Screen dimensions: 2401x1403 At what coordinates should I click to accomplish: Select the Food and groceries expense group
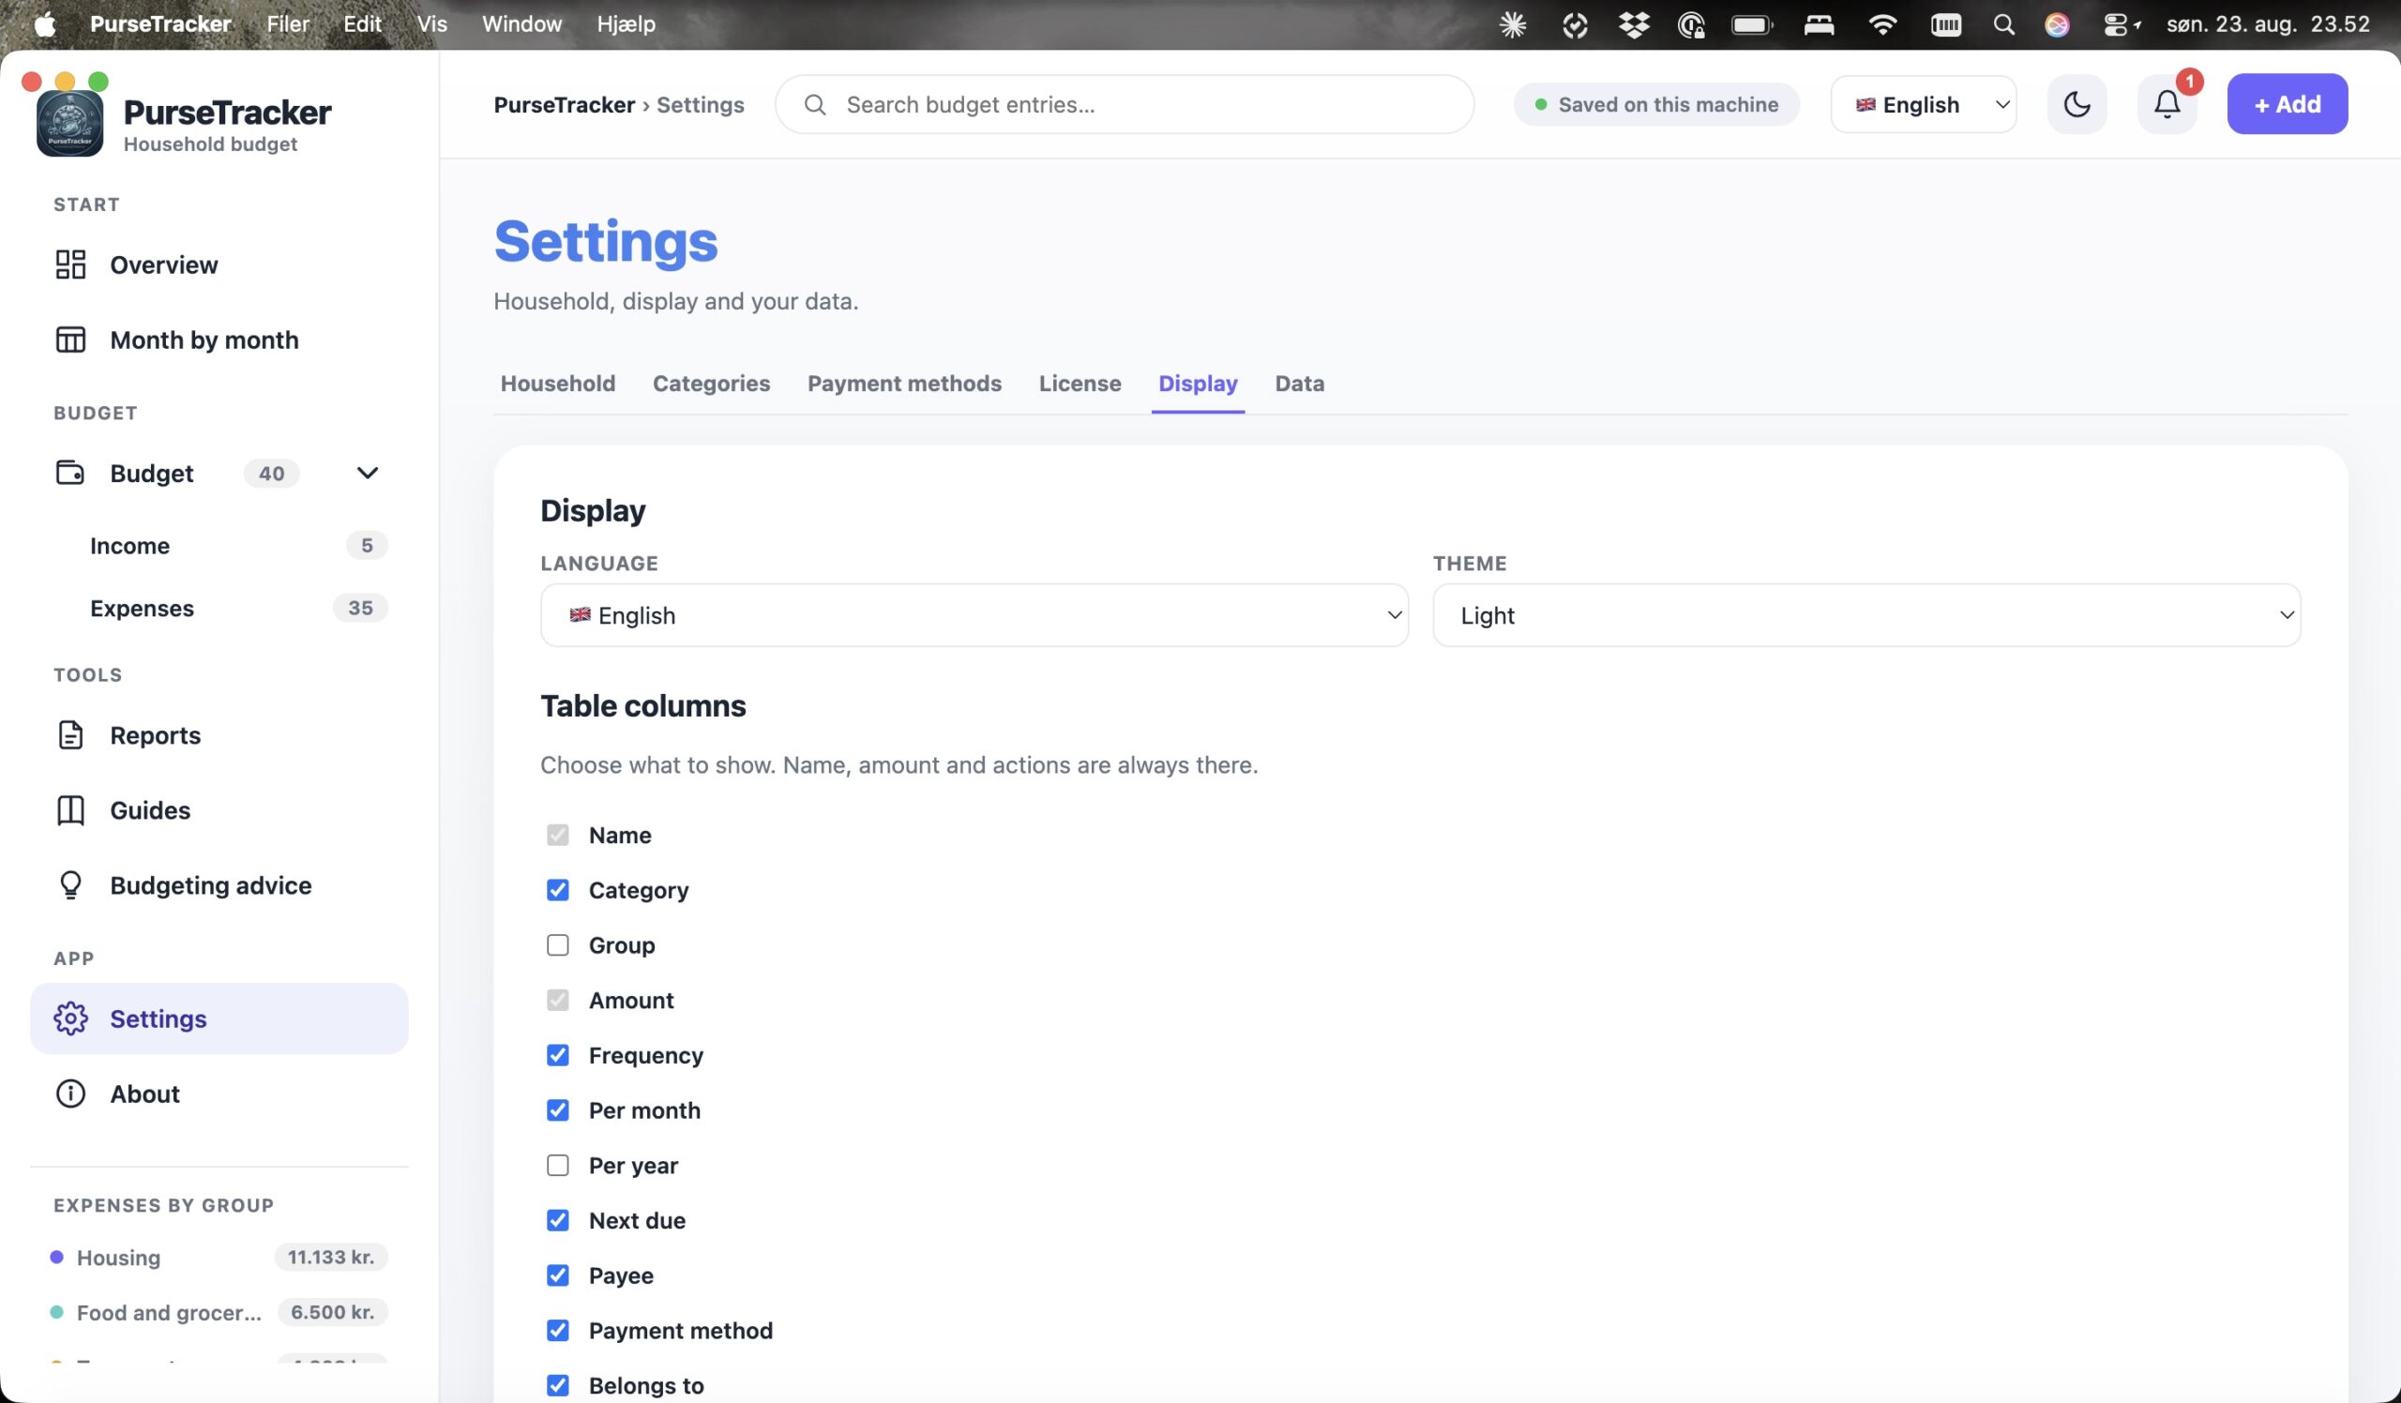(x=219, y=1313)
